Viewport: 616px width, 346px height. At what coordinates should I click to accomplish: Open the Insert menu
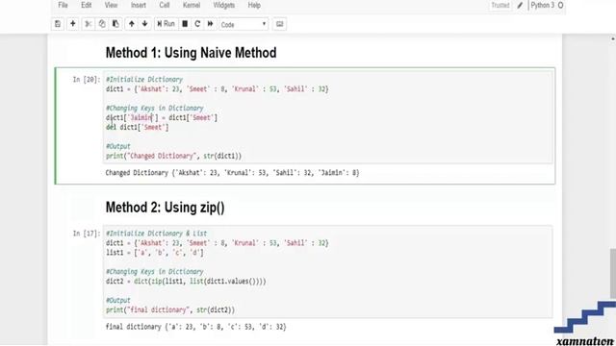[139, 5]
